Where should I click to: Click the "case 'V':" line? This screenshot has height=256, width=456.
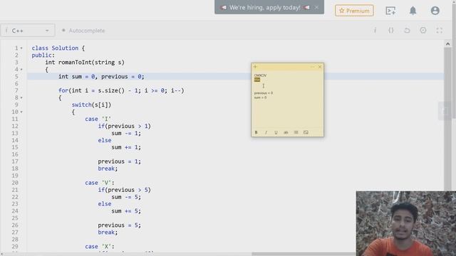pos(100,183)
